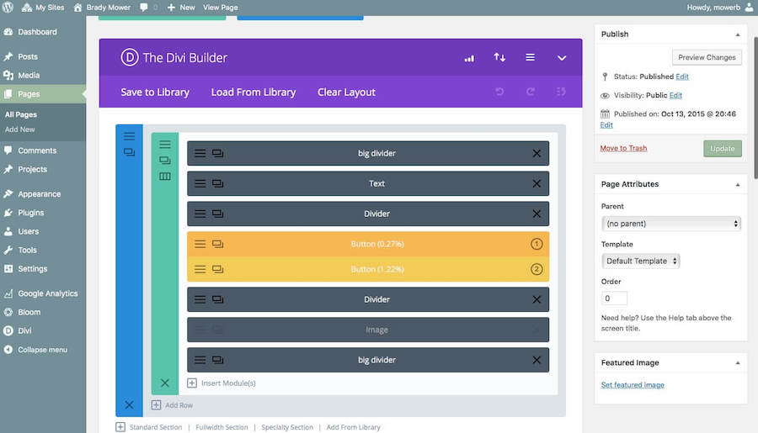This screenshot has height=433, width=758.
Task: Click variation number 1 badge on Button
Action: click(536, 245)
